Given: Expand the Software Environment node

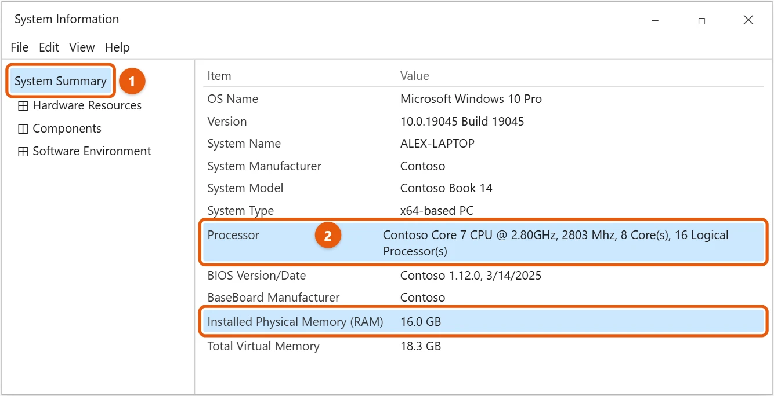Looking at the screenshot, I should click(23, 152).
